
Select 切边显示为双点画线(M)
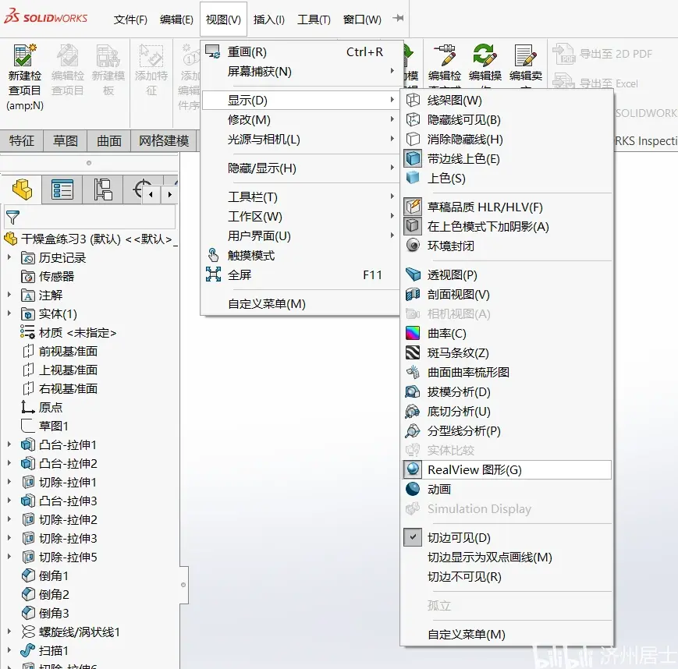(507, 557)
